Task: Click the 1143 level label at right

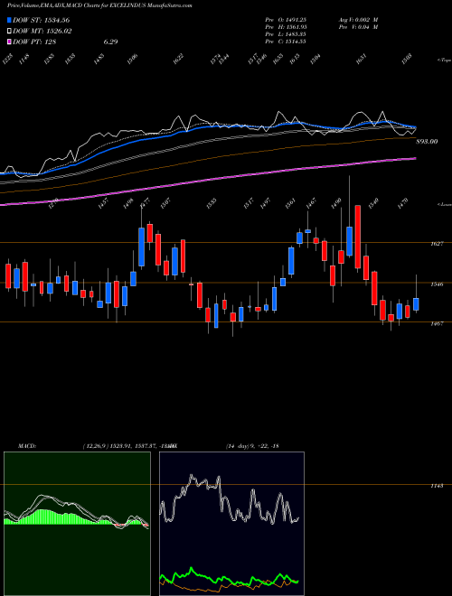Action: coord(437,486)
